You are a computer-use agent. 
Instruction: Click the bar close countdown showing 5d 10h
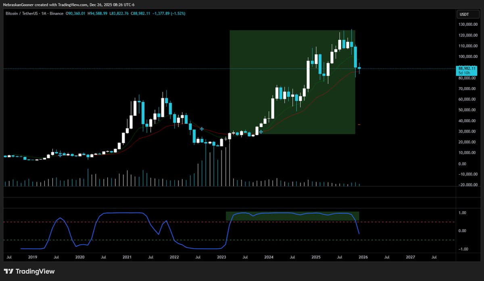coord(465,73)
